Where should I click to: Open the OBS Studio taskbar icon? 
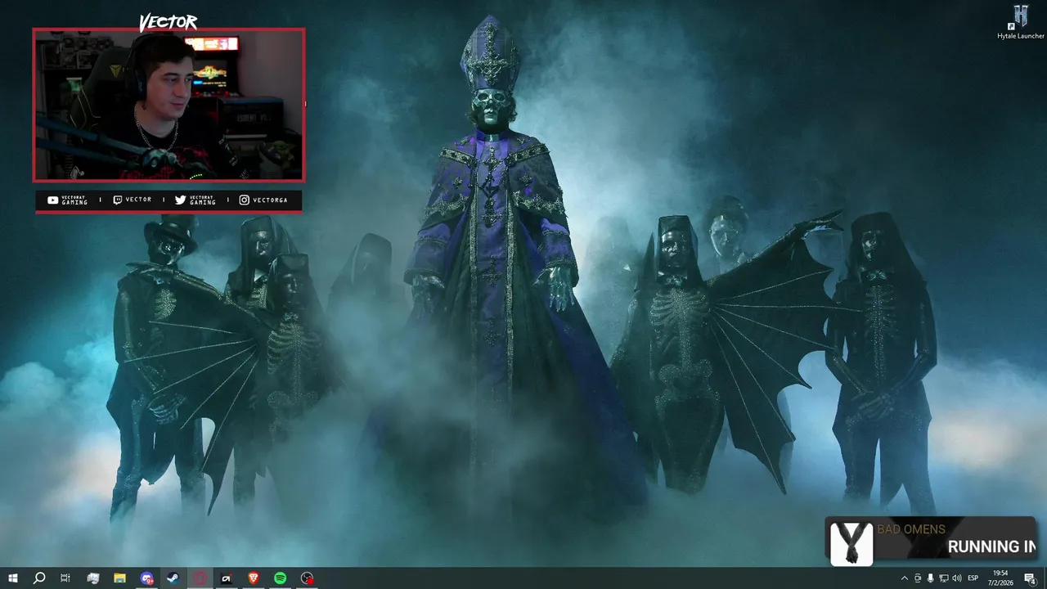pyautogui.click(x=307, y=578)
